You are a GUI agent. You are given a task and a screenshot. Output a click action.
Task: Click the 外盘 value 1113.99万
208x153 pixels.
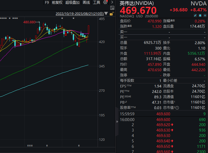point(153,53)
